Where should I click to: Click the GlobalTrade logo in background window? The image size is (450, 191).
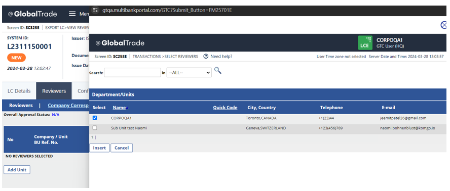[32, 14]
